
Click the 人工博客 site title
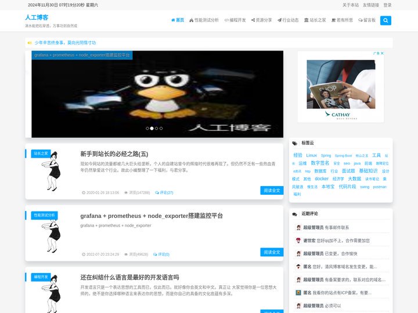37,17
